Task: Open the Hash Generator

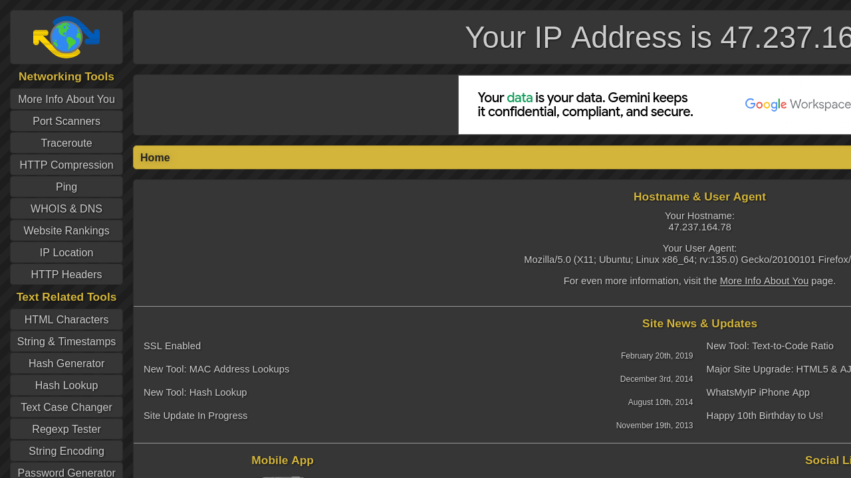Action: 66,363
